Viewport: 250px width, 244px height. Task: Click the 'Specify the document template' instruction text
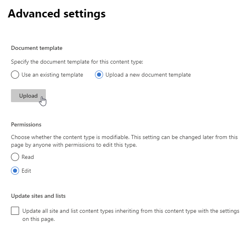pyautogui.click(x=77, y=62)
